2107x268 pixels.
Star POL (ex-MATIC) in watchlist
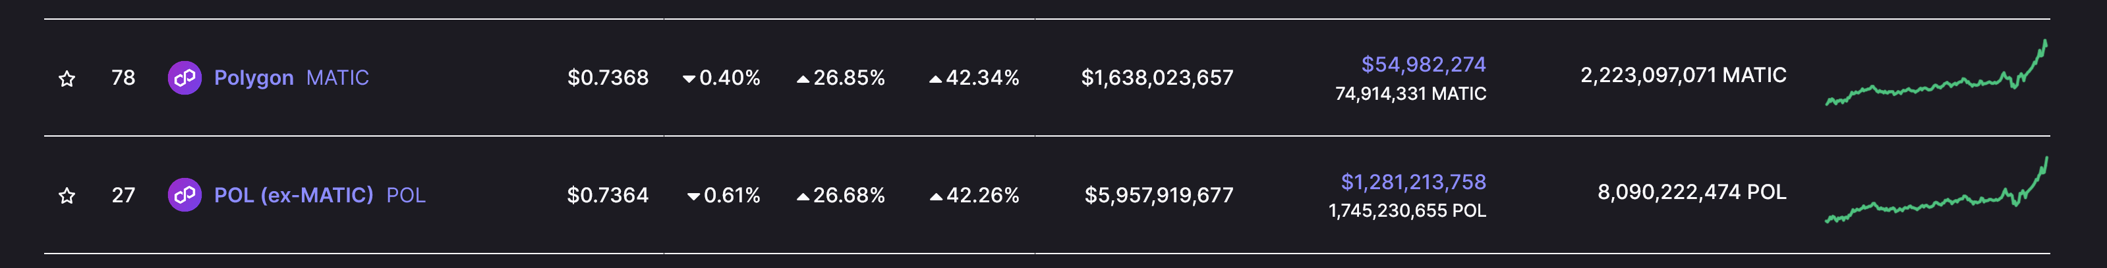tap(67, 196)
